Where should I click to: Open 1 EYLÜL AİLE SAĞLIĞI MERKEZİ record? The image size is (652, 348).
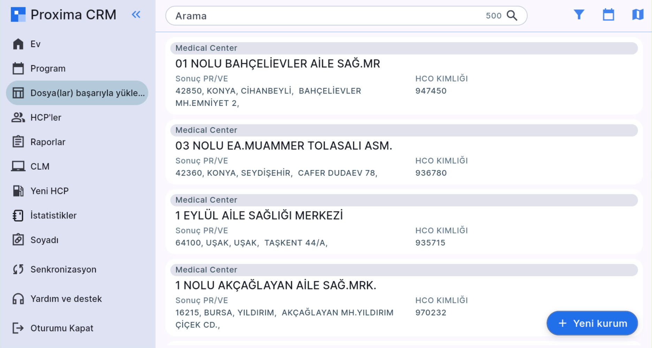coord(259,216)
